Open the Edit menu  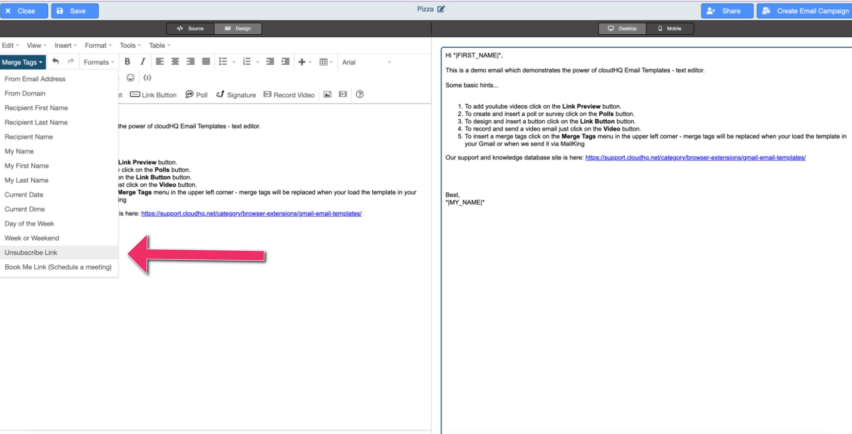pyautogui.click(x=10, y=45)
